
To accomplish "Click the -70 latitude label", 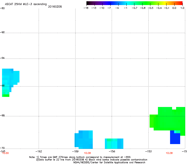I will 2,148.
